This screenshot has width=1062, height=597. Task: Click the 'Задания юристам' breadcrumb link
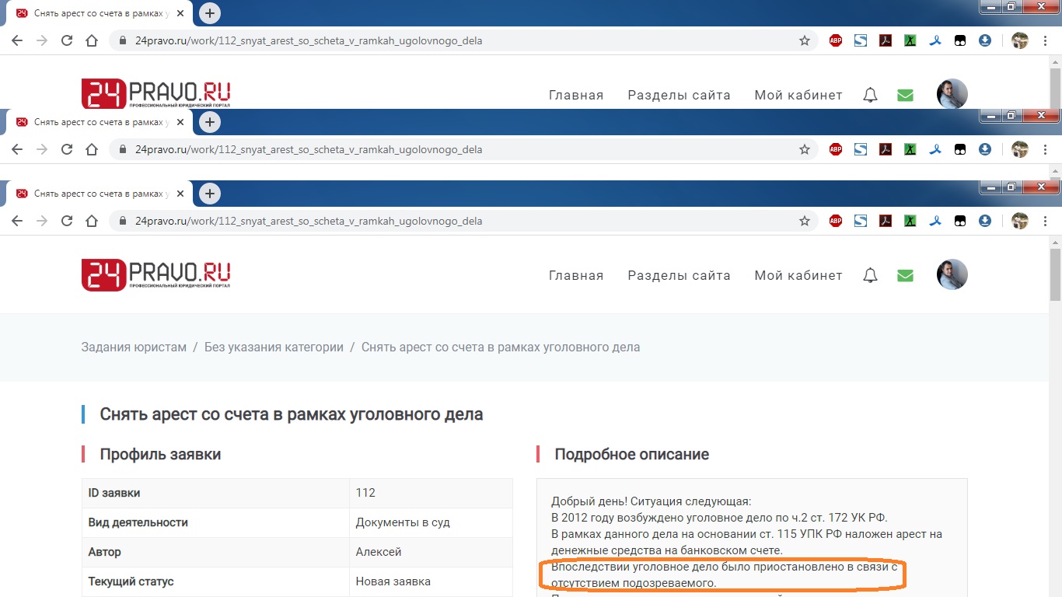pos(134,347)
